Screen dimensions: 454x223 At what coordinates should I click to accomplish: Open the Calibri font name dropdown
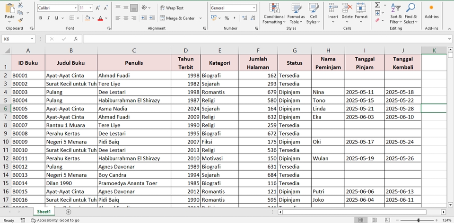pyautogui.click(x=76, y=8)
